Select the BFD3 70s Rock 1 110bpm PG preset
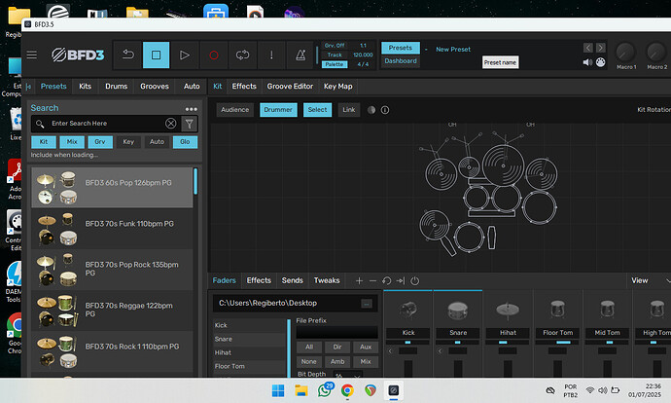Image resolution: width=671 pixels, height=403 pixels. [x=112, y=351]
